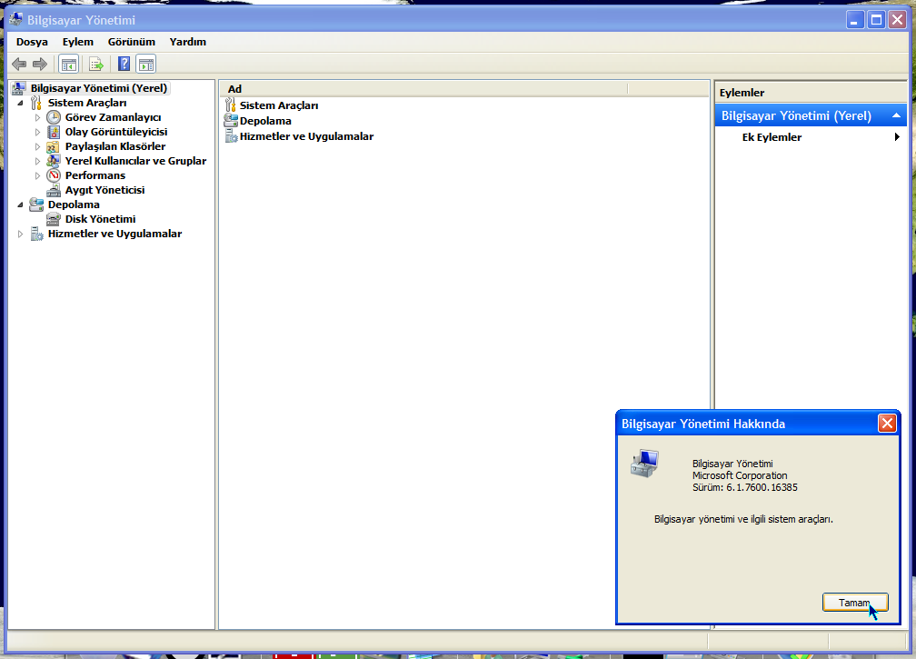This screenshot has width=916, height=659.
Task: Open the Yardım menu
Action: click(187, 42)
